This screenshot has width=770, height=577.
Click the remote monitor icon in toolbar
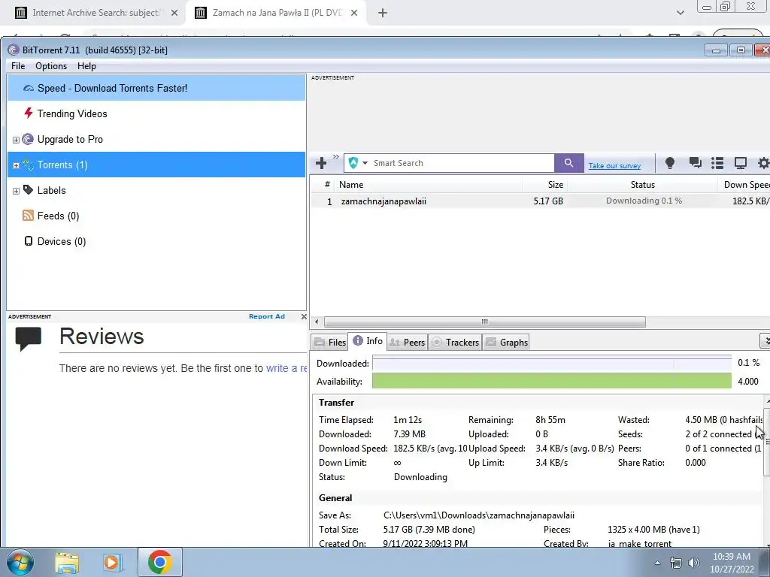[740, 163]
